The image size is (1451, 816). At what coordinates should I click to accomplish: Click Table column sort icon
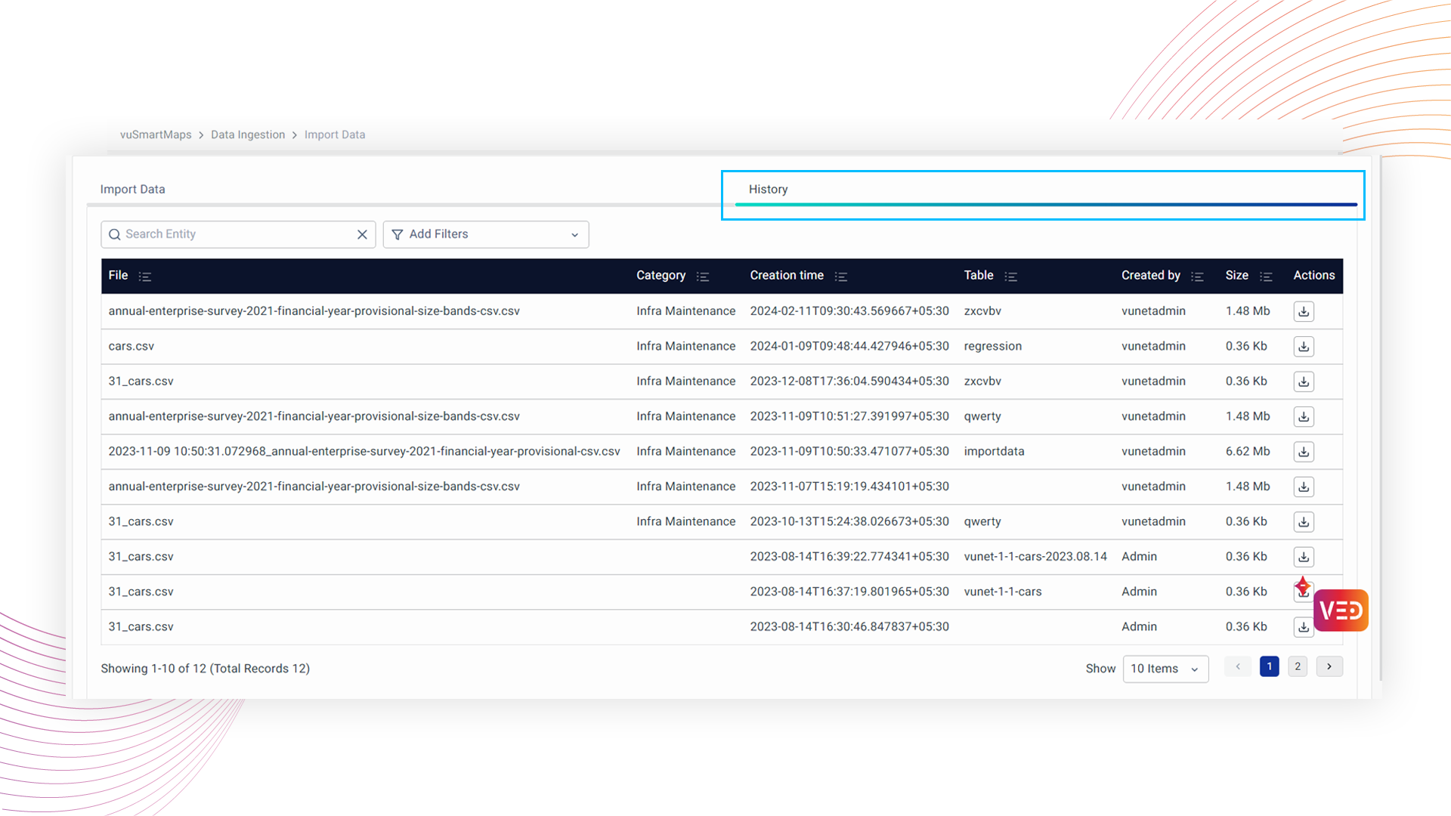coord(1011,277)
